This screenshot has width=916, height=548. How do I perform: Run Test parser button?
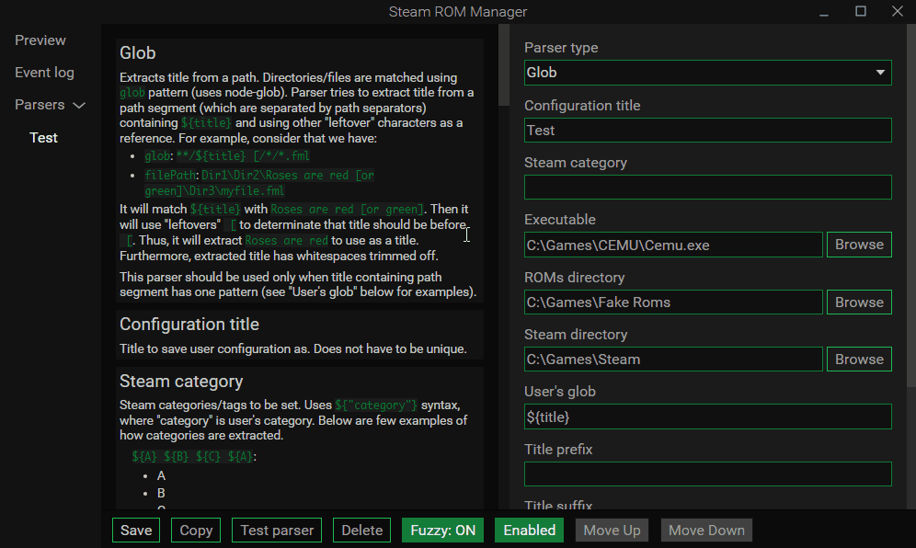pyautogui.click(x=277, y=530)
